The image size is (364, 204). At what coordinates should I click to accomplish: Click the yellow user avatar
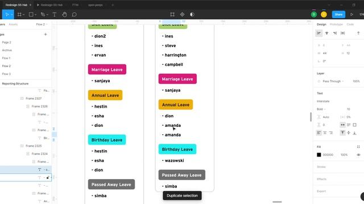point(324,14)
